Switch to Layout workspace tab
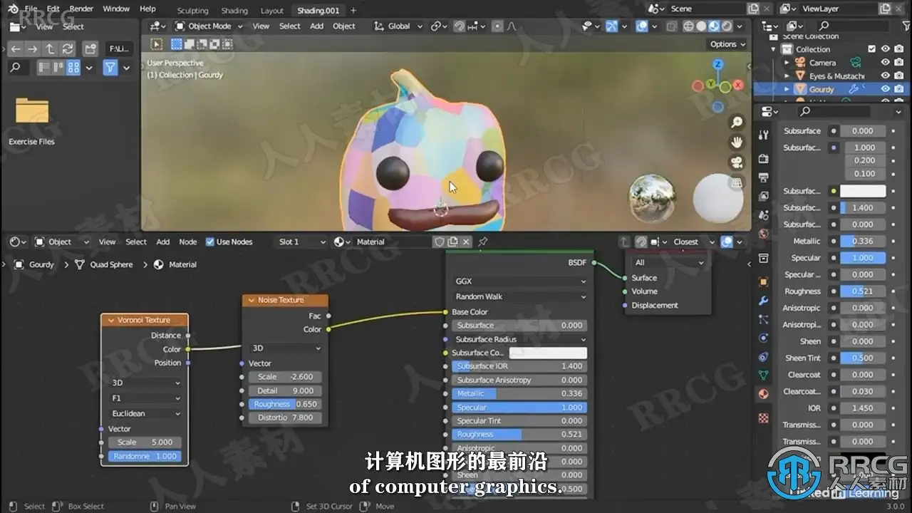This screenshot has width=912, height=513. 272,11
